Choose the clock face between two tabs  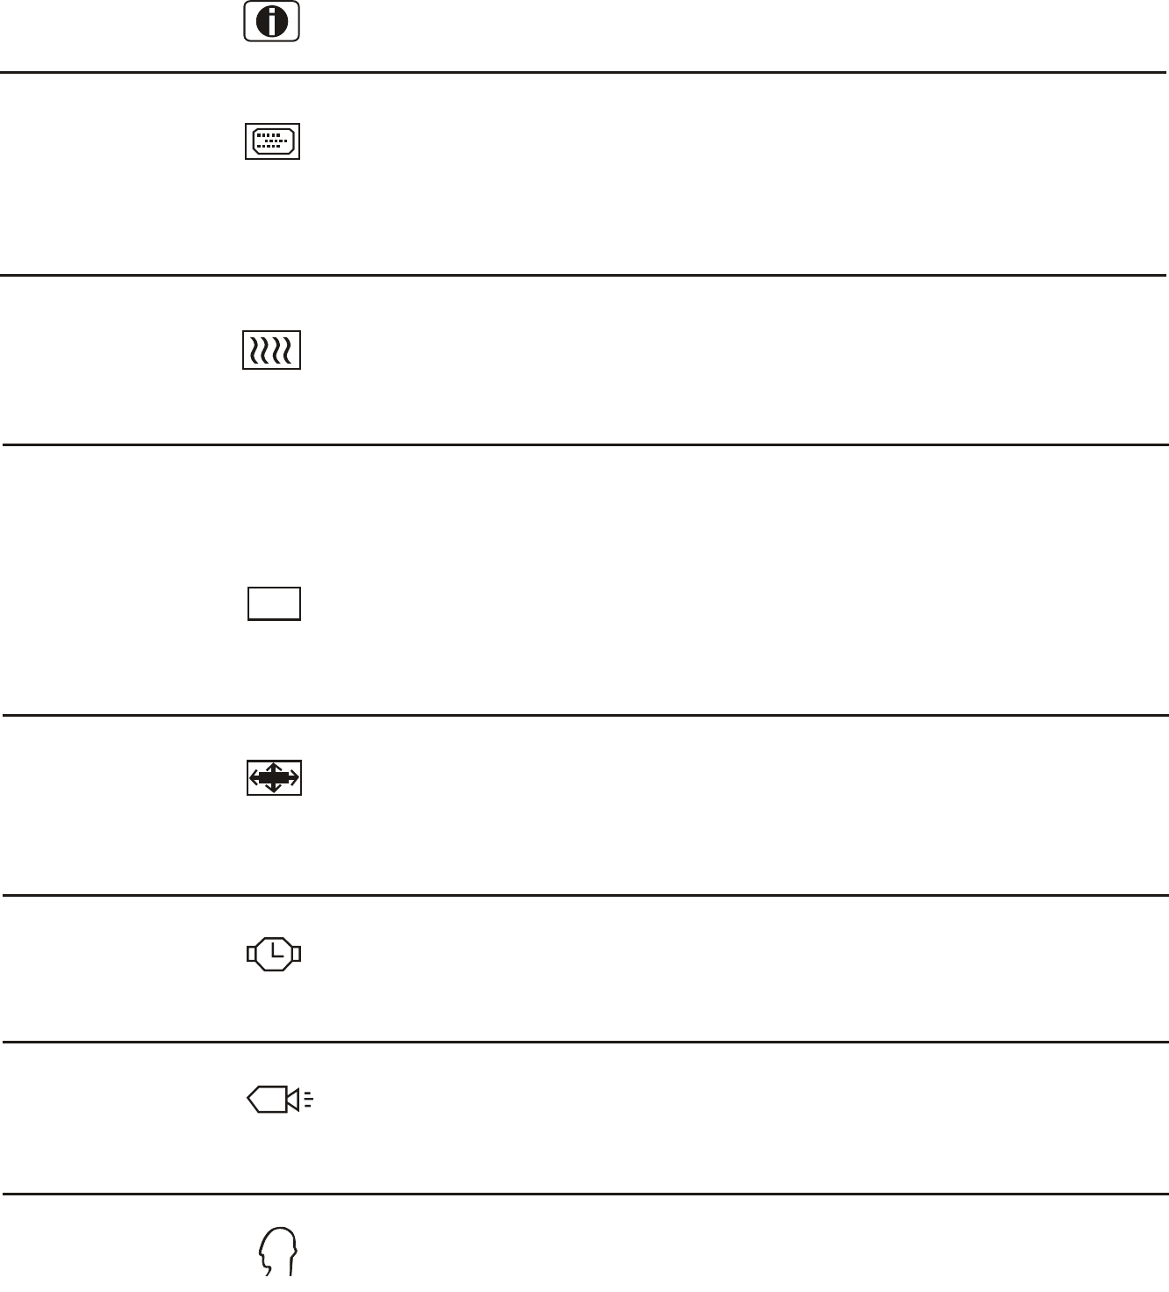pyautogui.click(x=275, y=953)
